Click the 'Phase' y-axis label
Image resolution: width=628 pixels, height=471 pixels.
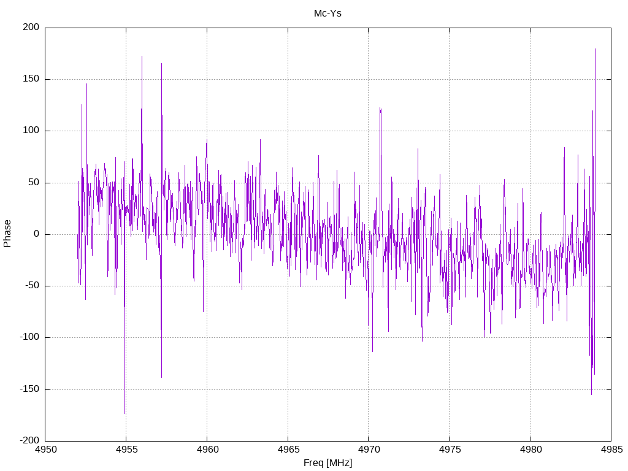click(x=7, y=234)
